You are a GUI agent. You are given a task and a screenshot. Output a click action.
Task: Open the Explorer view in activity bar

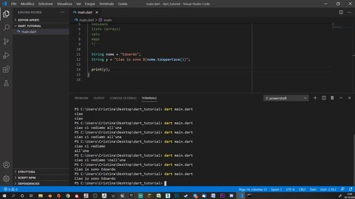(6, 14)
